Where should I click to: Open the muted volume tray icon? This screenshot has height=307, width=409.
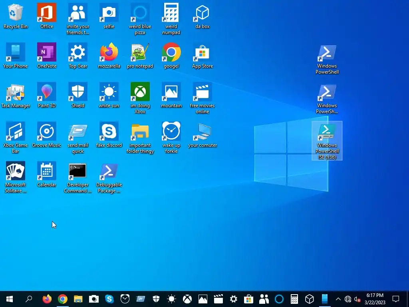tap(357, 299)
